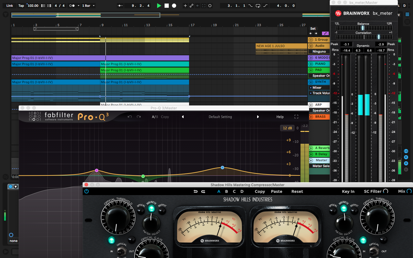Collapse the PAD track
The image size is (413, 258).
pos(311,70)
